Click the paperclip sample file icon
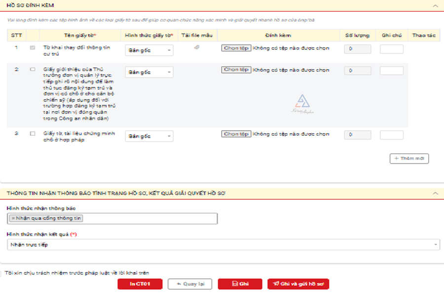Image resolution: width=444 pixels, height=294 pixels. (x=197, y=48)
